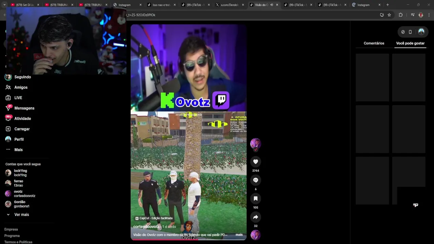Click the floating player icon near bottom right
Image resolution: width=434 pixels, height=244 pixels.
[416, 205]
